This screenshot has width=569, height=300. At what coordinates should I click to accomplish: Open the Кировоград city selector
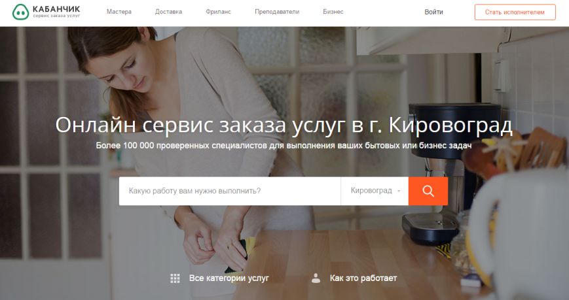(375, 191)
